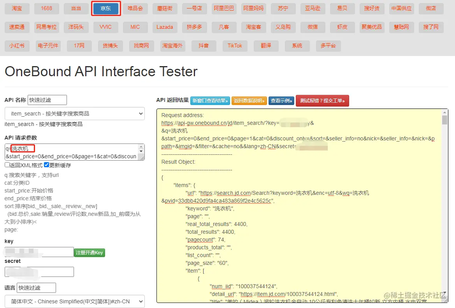
Task: Open the 搜了网 platform button
Action: (431, 27)
